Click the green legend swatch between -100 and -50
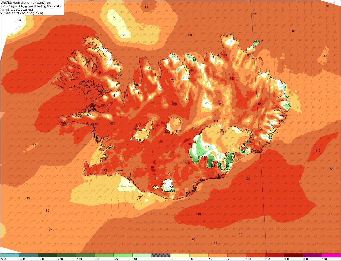This screenshot has width=341, height=261. point(85,255)
